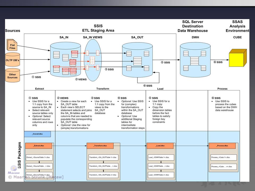This screenshot has width=255, height=191.
Task: Select the ④ SSIS loop label in the diagram
Action: pyautogui.click(x=148, y=86)
